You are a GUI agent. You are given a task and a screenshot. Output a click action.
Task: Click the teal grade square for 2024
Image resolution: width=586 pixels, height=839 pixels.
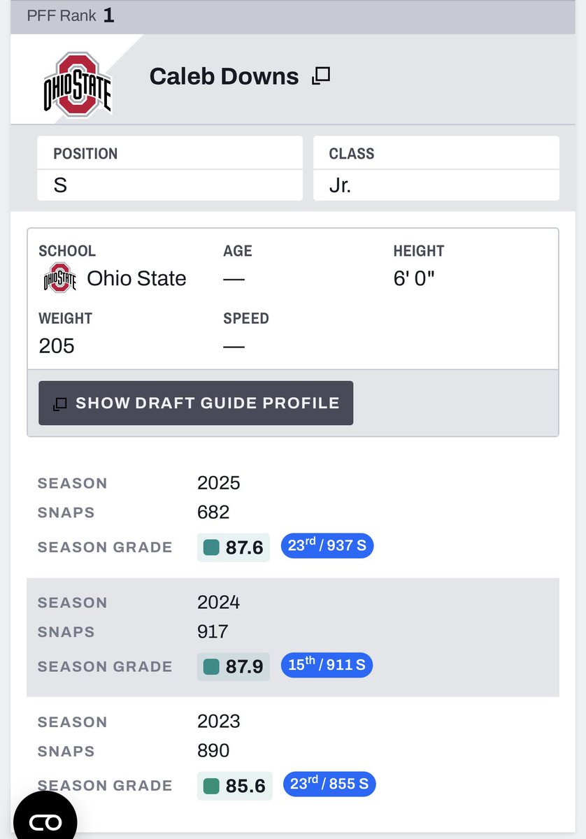point(211,667)
